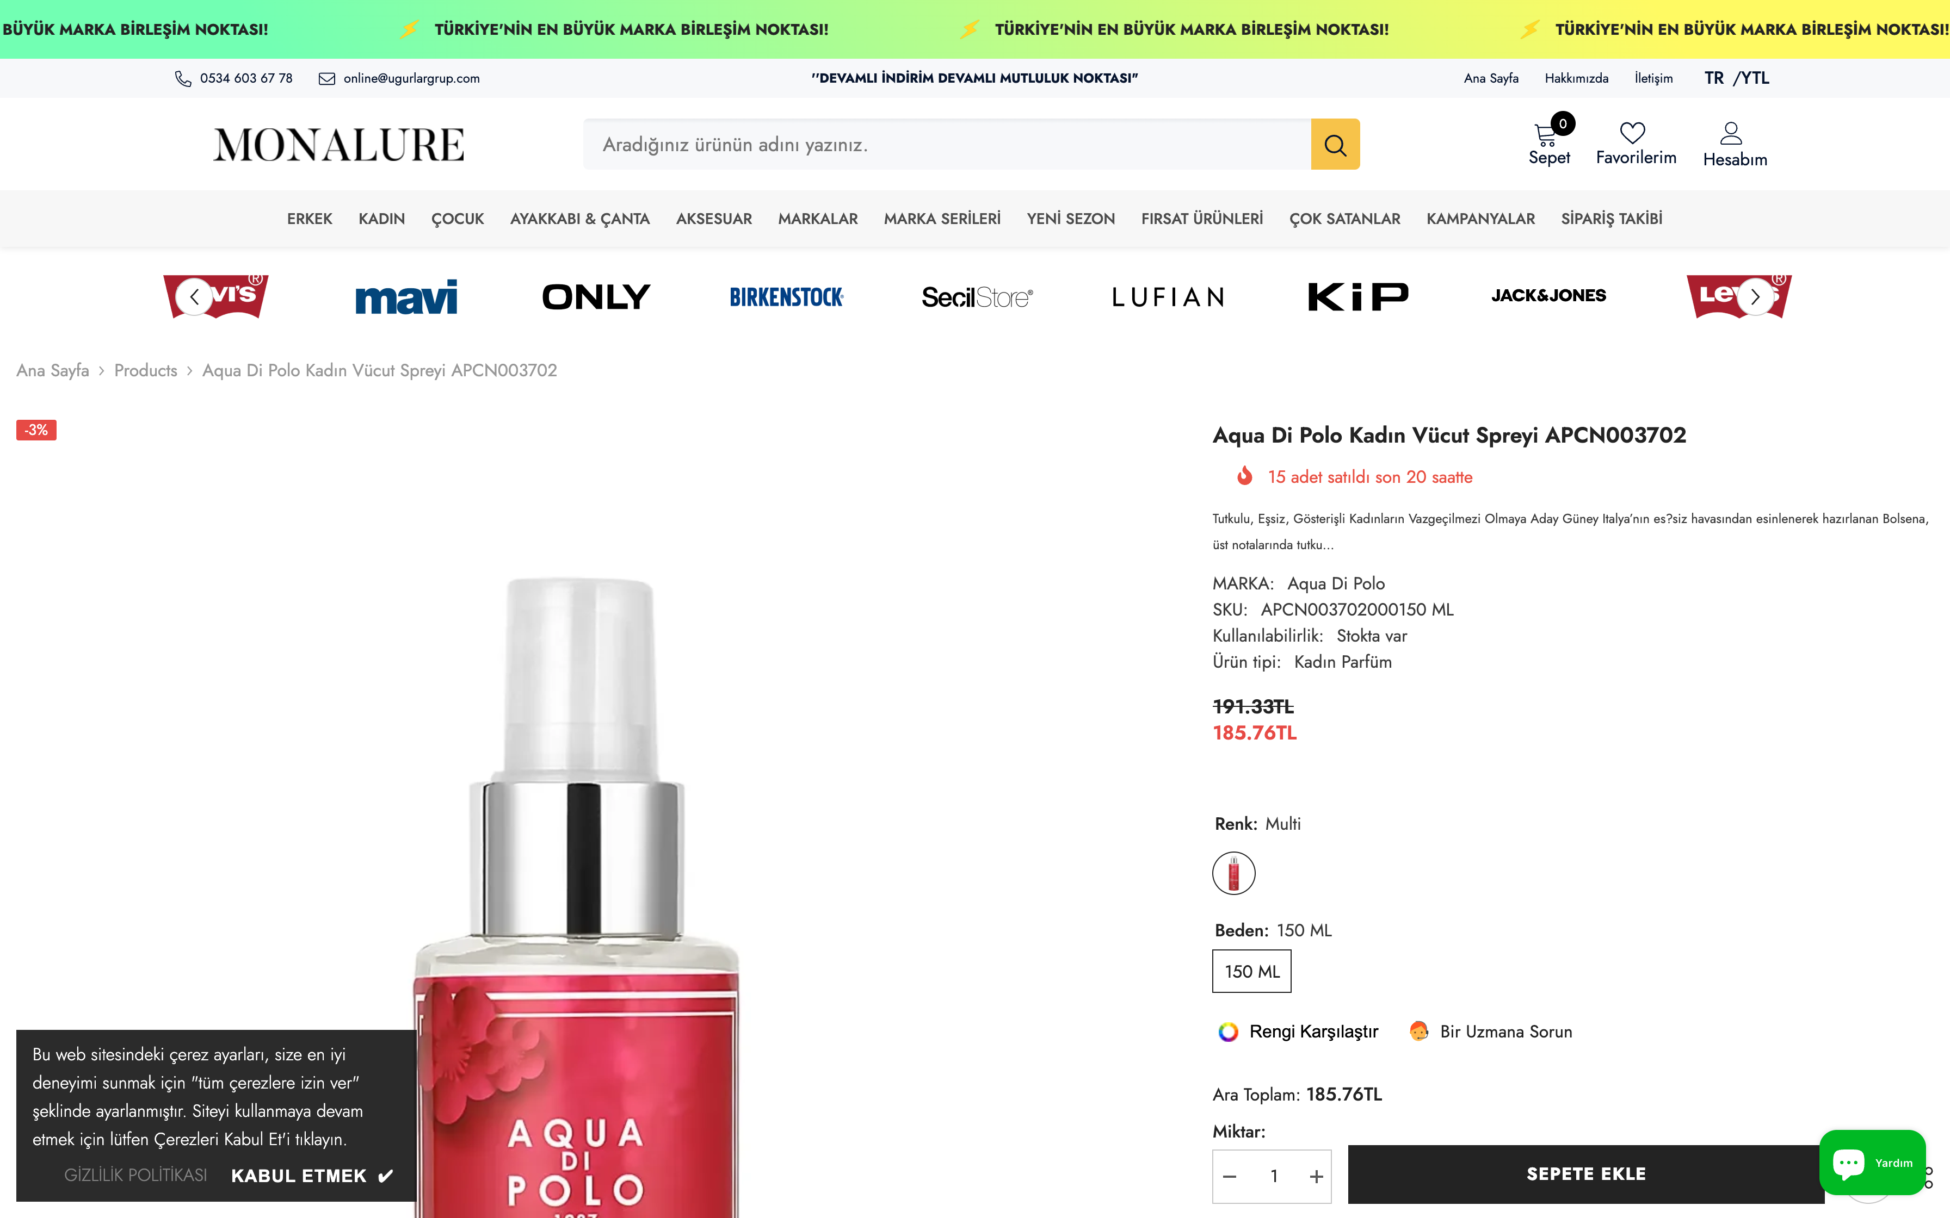Focus the product search input field
The image size is (1950, 1218).
pyautogui.click(x=947, y=144)
